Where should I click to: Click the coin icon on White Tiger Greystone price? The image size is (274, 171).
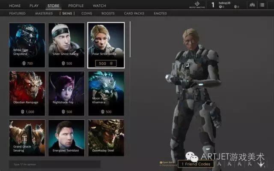(x=24, y=63)
